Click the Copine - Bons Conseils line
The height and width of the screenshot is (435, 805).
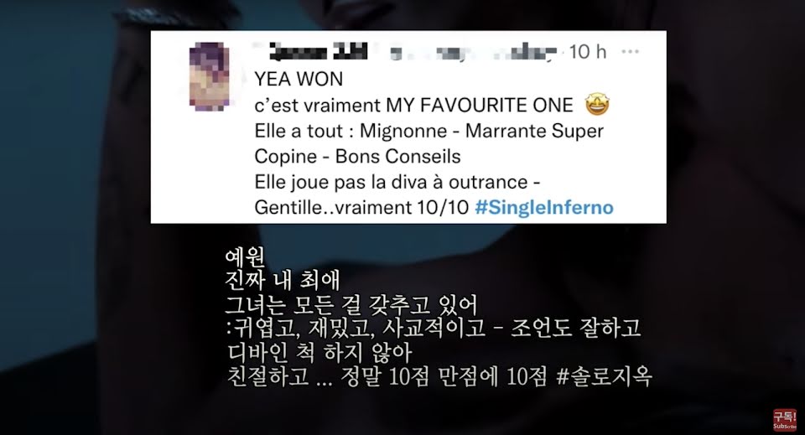pos(358,157)
